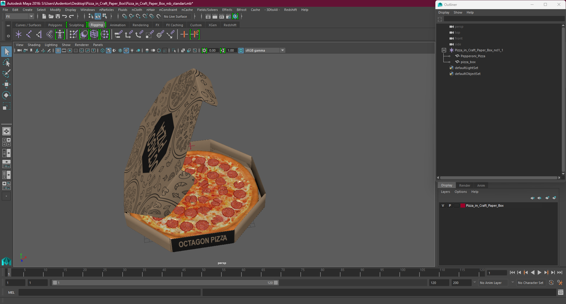Image resolution: width=566 pixels, height=304 pixels.
Task: Snap to grids icon in status line
Action: [124, 17]
